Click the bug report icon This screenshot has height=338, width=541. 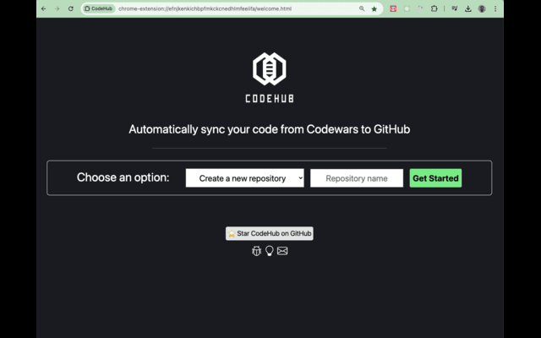coord(257,251)
